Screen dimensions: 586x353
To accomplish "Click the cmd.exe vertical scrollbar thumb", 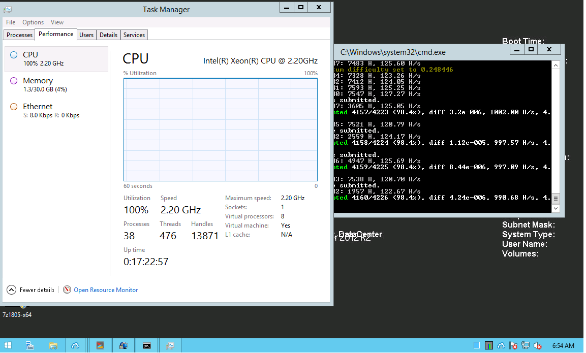I will pyautogui.click(x=556, y=199).
